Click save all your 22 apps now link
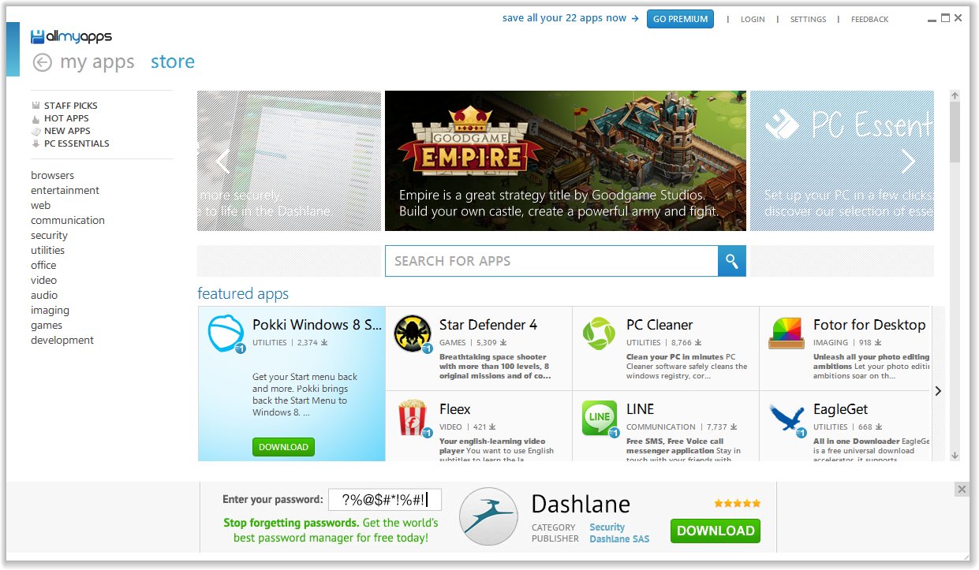 [x=570, y=18]
